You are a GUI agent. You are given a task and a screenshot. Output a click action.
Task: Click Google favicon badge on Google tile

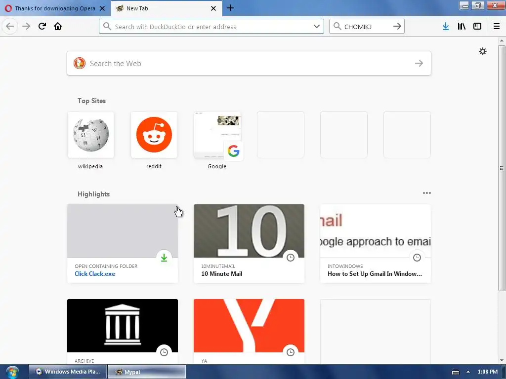click(x=234, y=151)
